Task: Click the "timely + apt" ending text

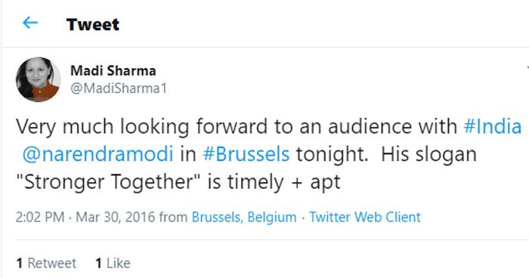Action: tap(283, 183)
